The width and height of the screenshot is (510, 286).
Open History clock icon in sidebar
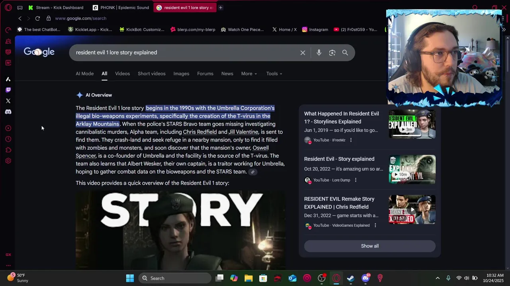[8, 139]
